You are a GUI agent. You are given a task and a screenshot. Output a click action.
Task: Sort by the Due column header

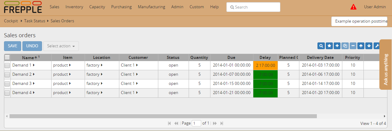point(232,57)
